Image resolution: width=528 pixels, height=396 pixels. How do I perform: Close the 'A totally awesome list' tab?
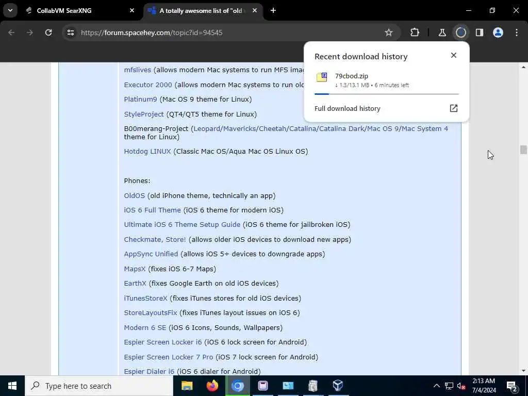(255, 10)
